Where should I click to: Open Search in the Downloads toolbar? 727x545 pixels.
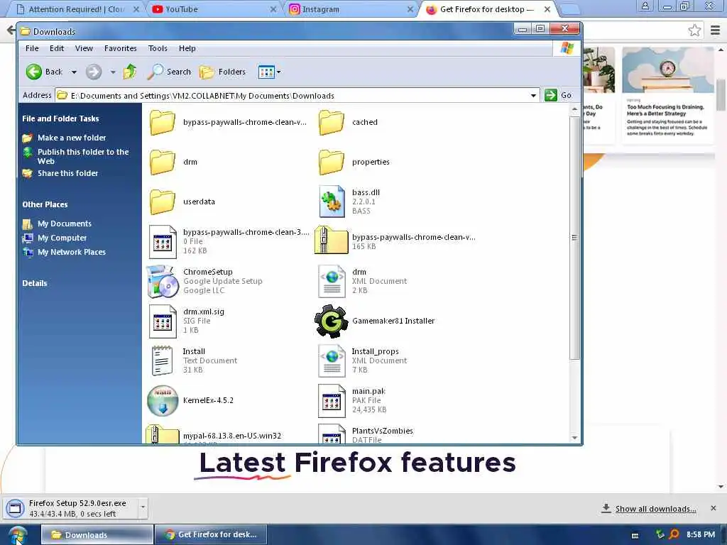pos(169,72)
